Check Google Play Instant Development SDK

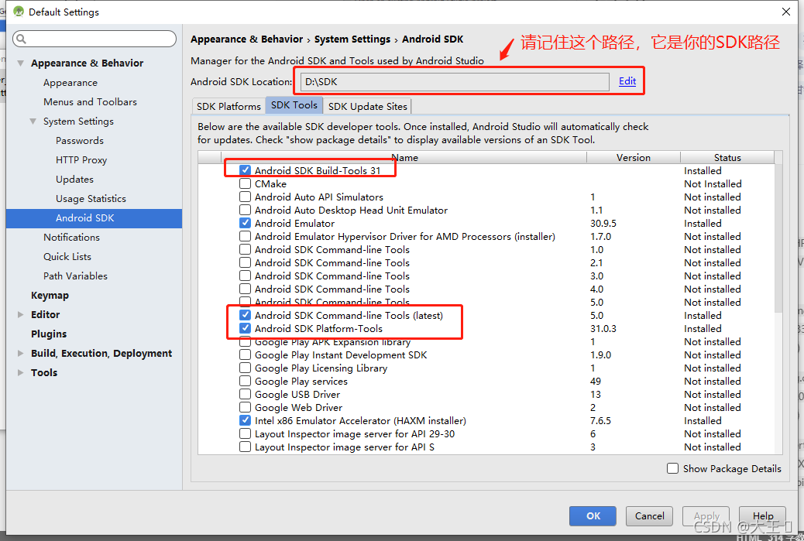click(x=245, y=354)
